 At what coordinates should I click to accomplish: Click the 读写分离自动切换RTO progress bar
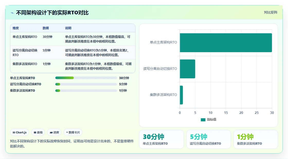(86, 84)
